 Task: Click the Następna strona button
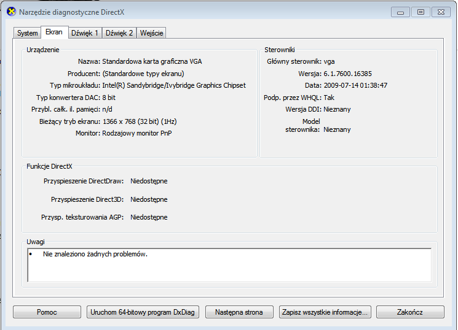tap(239, 312)
